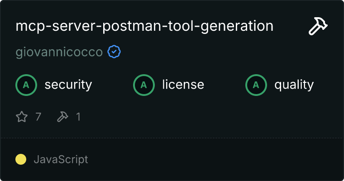This screenshot has width=344, height=181.
Task: Open the giovannicocco author profile link
Action: tap(59, 52)
